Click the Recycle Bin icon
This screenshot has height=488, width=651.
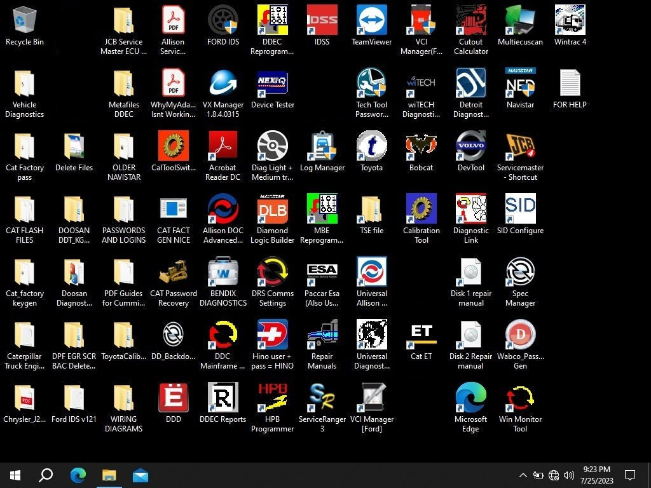coord(24,21)
